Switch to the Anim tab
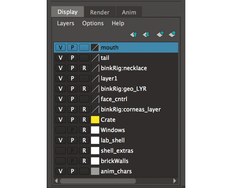232x188 pixels. 129,12
